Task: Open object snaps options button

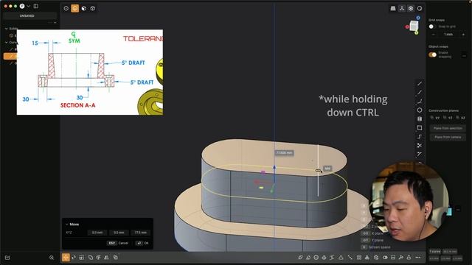Action: tap(464, 55)
